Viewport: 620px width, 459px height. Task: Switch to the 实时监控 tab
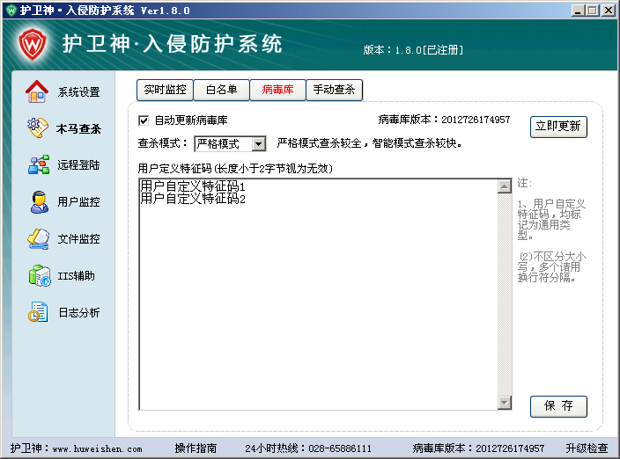165,90
